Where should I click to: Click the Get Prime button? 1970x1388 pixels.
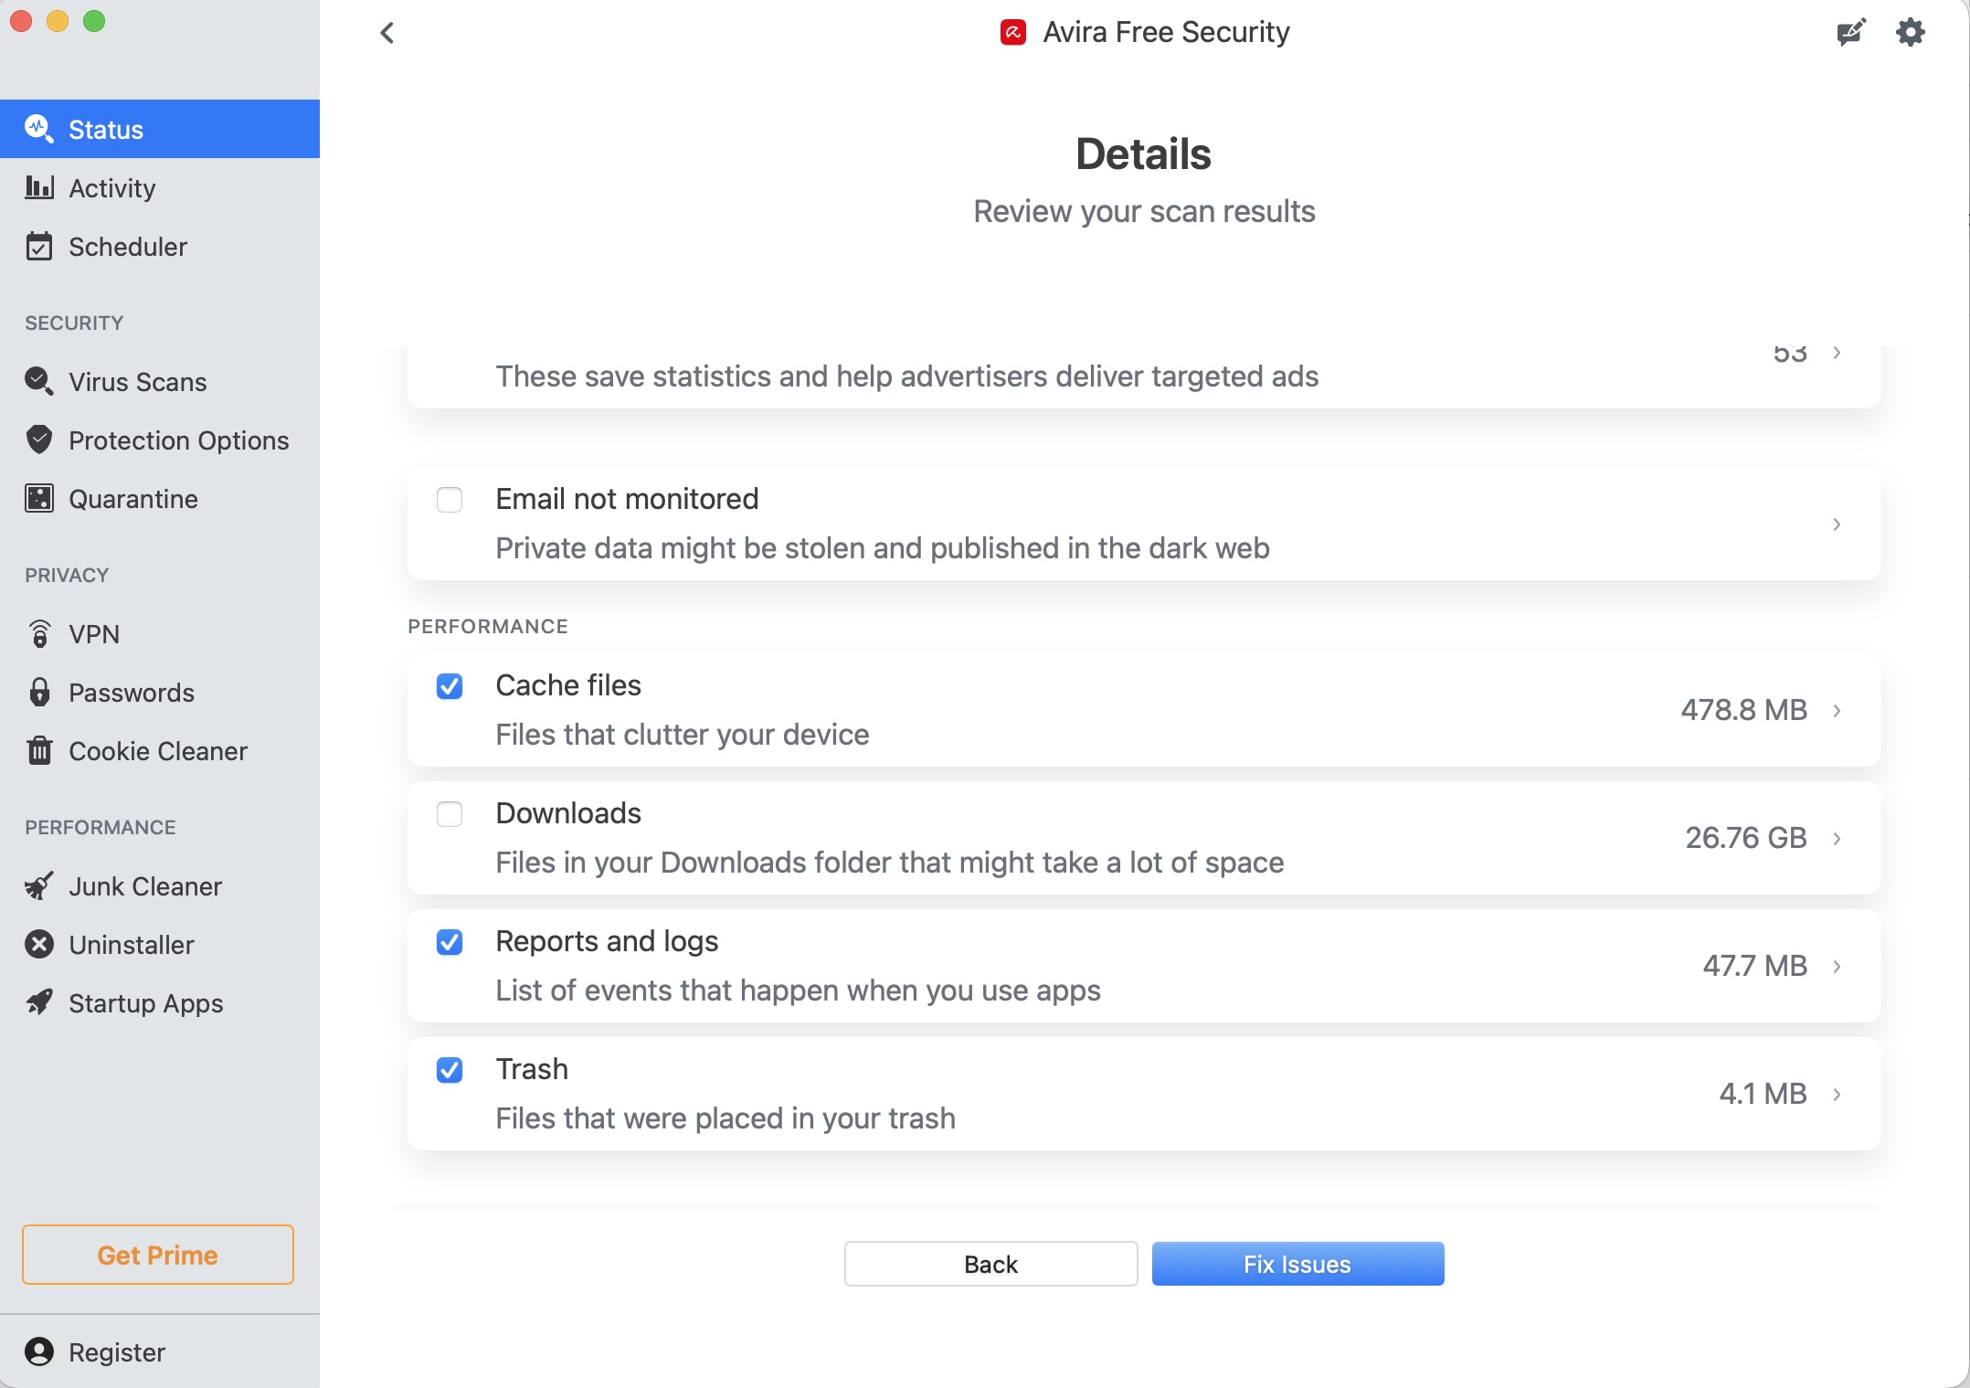click(x=158, y=1255)
